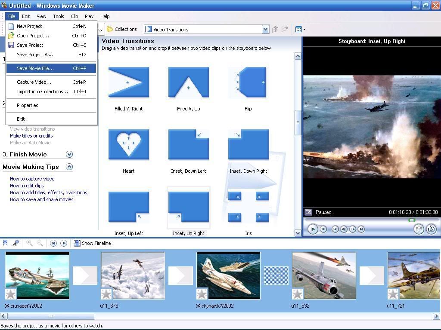
Task: Play the preview monitor video
Action: click(313, 229)
